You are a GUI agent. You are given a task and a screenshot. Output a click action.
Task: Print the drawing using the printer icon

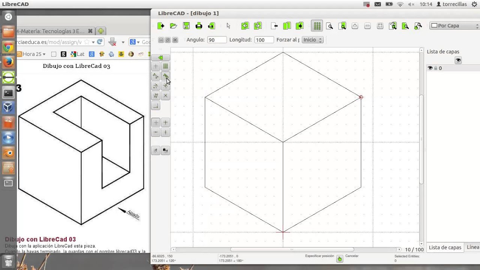(199, 26)
